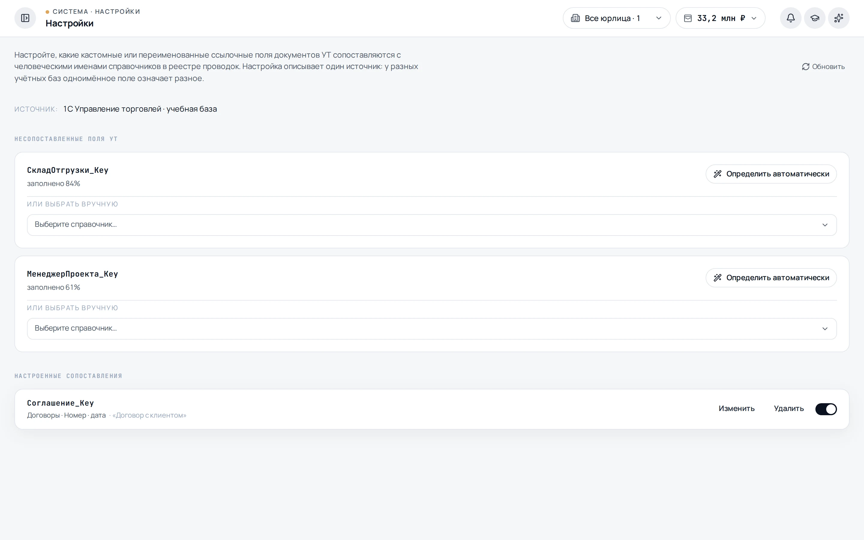
Task: Open the sparkle AI assistant icon
Action: point(838,18)
